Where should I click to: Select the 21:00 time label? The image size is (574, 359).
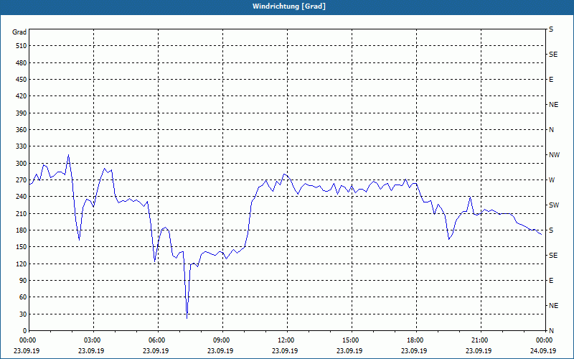480,340
